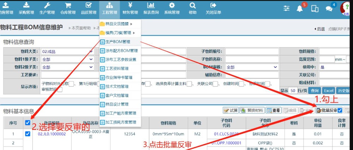Open the chat messages bubble icon
Screen dimensions: 353x150
329,9
